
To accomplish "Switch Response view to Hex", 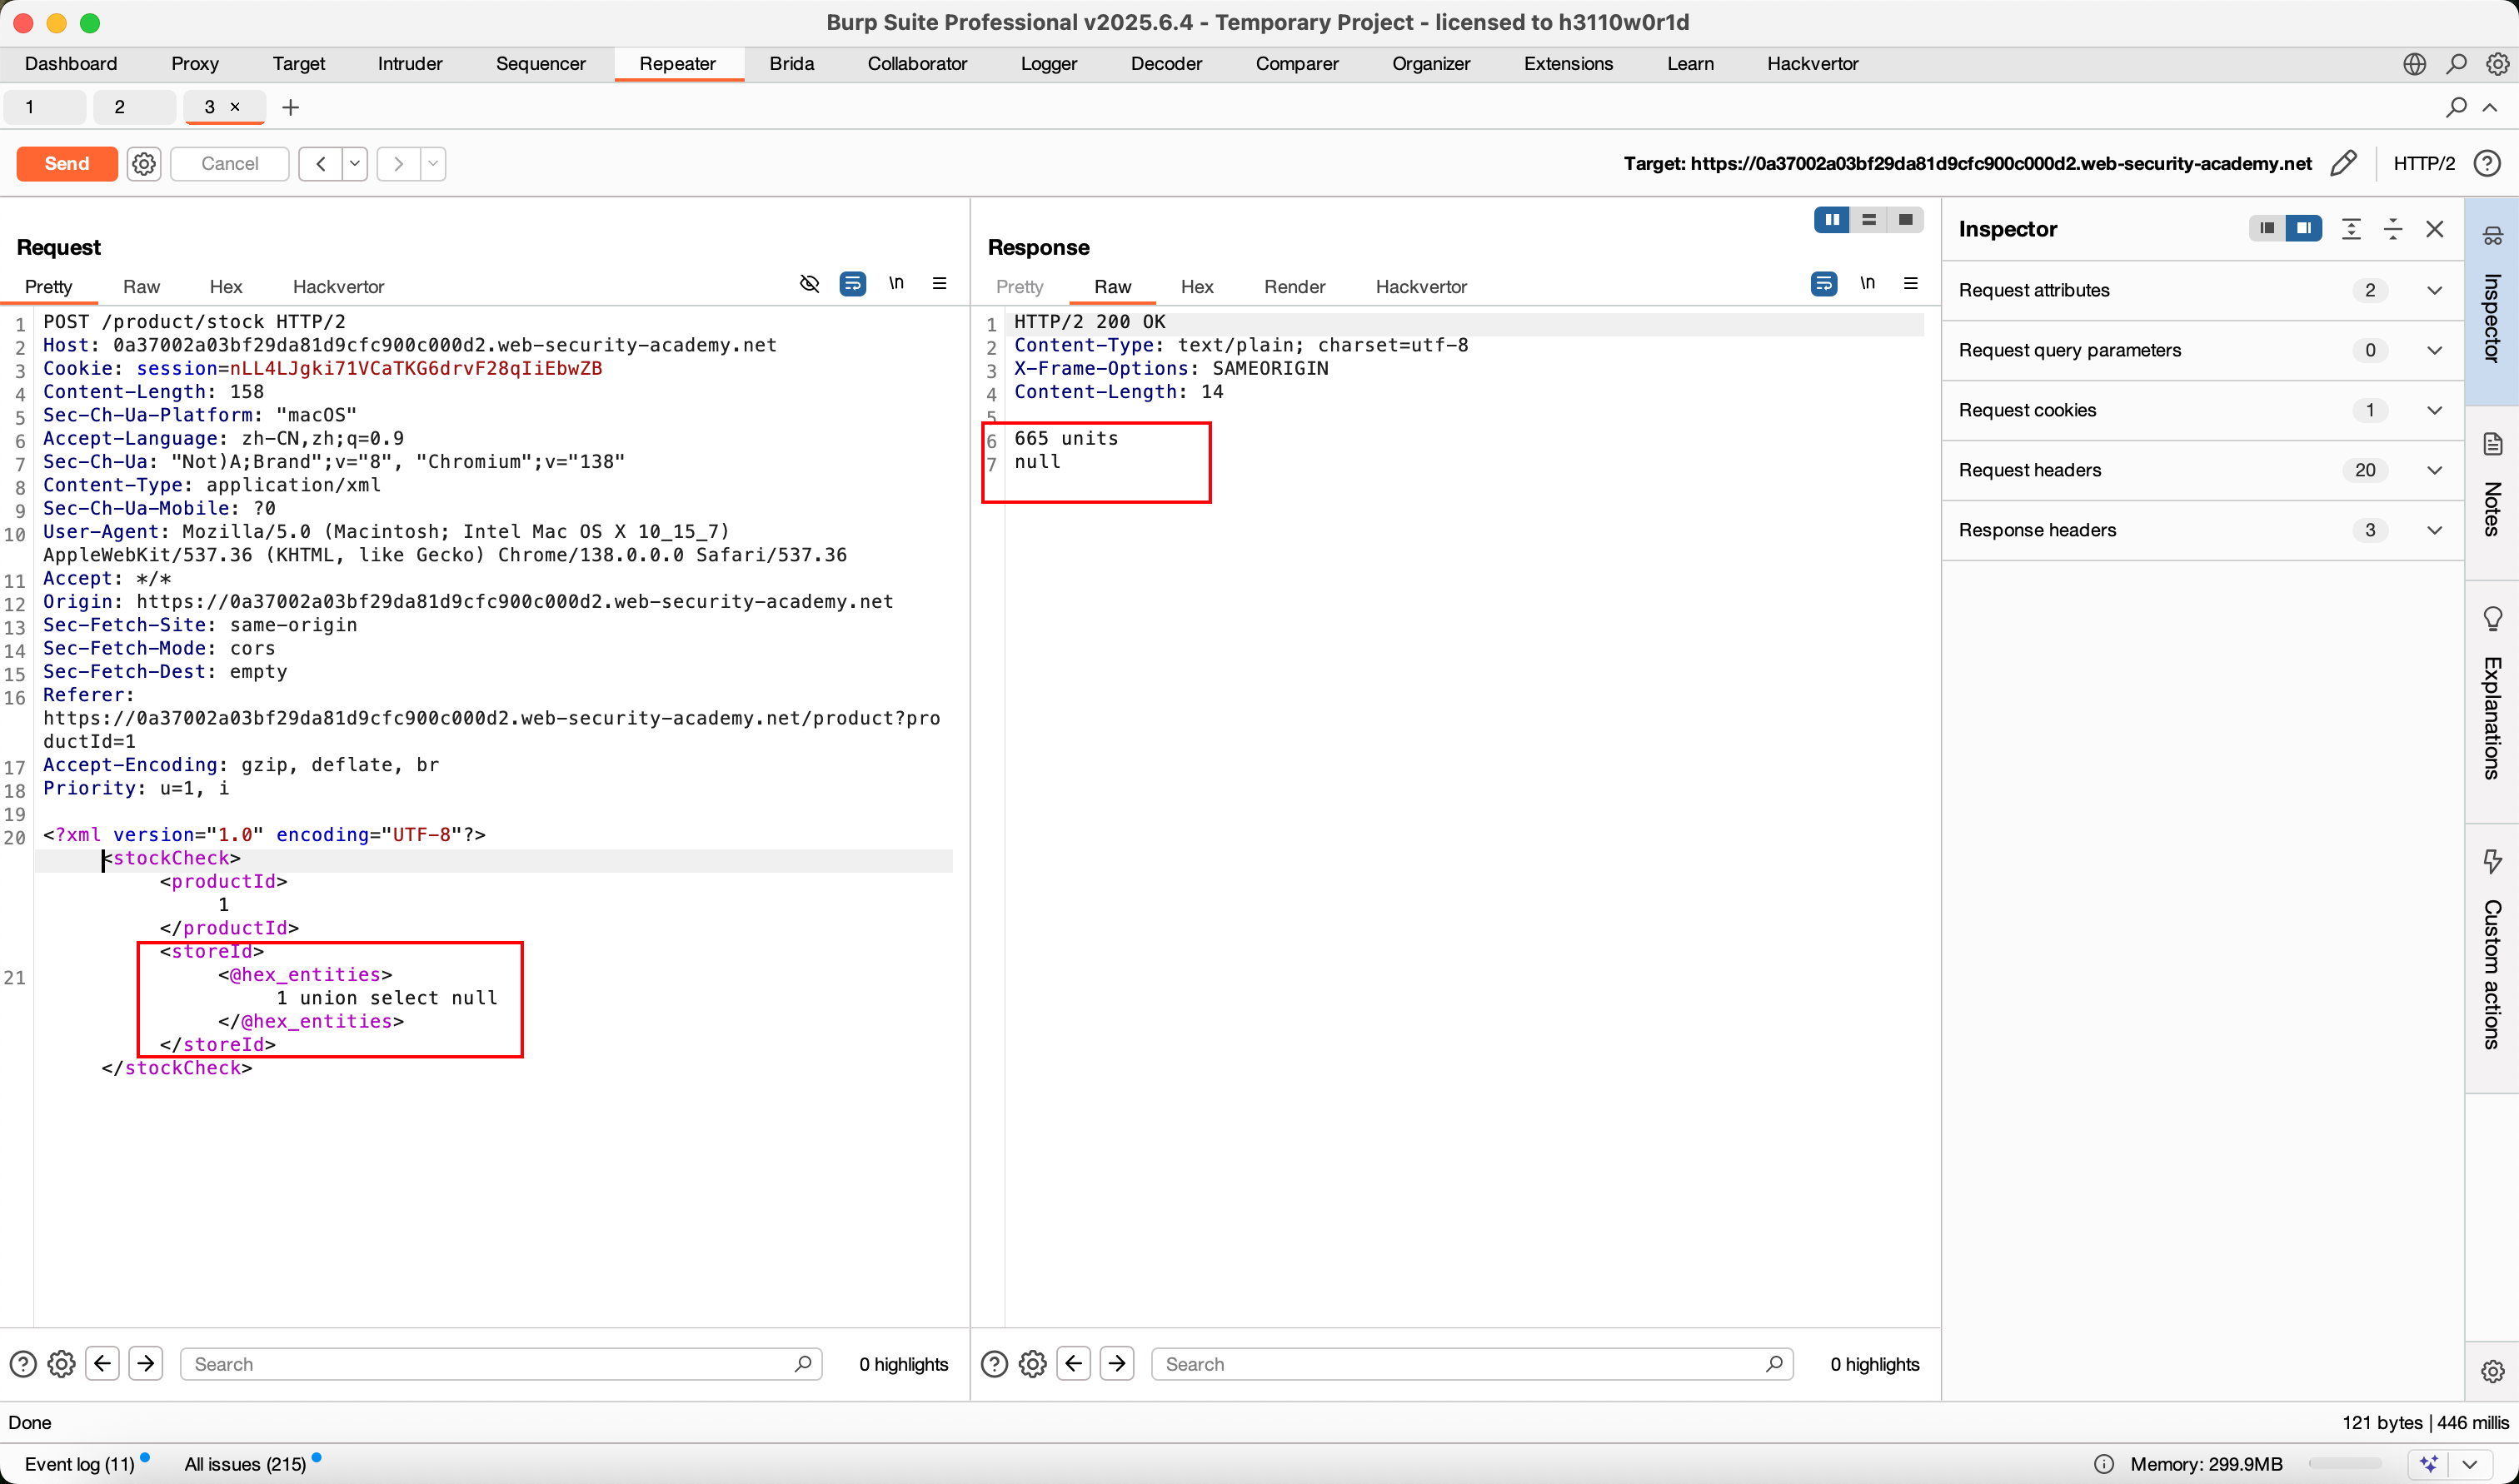I will tap(1196, 287).
